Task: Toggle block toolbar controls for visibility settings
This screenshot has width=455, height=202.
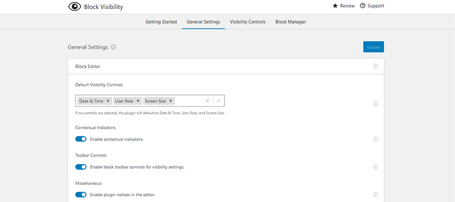Action: [81, 167]
